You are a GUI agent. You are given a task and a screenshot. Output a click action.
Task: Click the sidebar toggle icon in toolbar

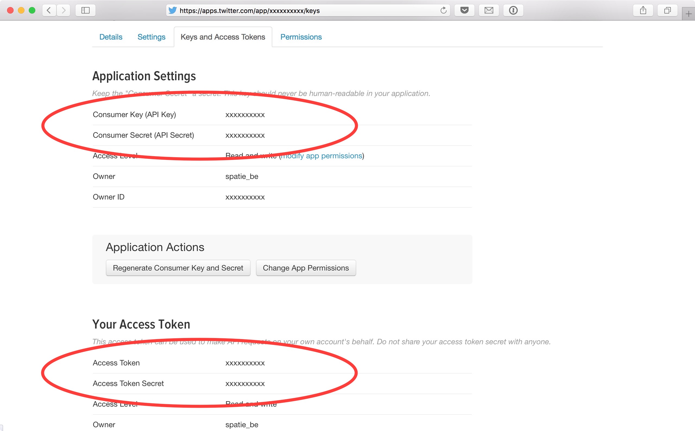click(x=85, y=9)
